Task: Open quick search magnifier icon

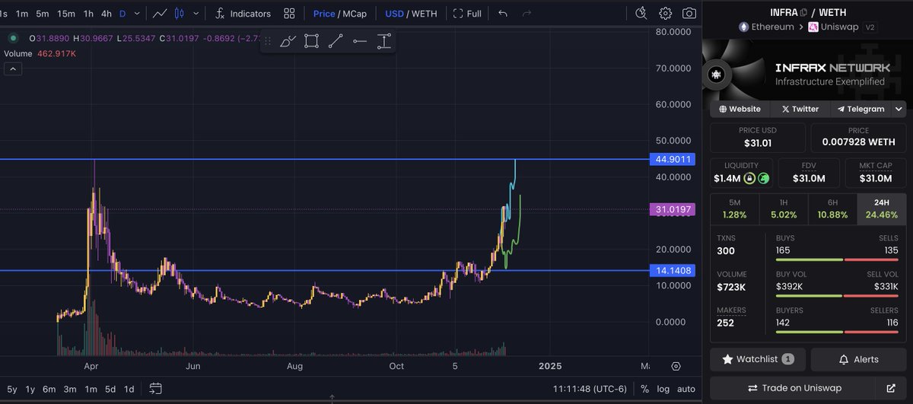Action: click(641, 13)
